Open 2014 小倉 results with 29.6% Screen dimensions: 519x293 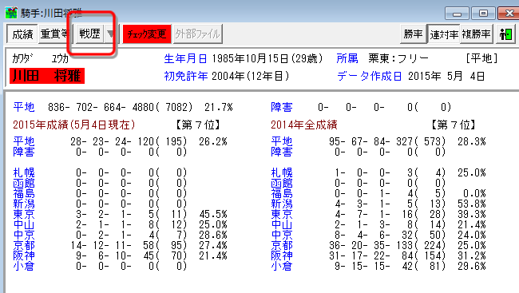tap(282, 266)
